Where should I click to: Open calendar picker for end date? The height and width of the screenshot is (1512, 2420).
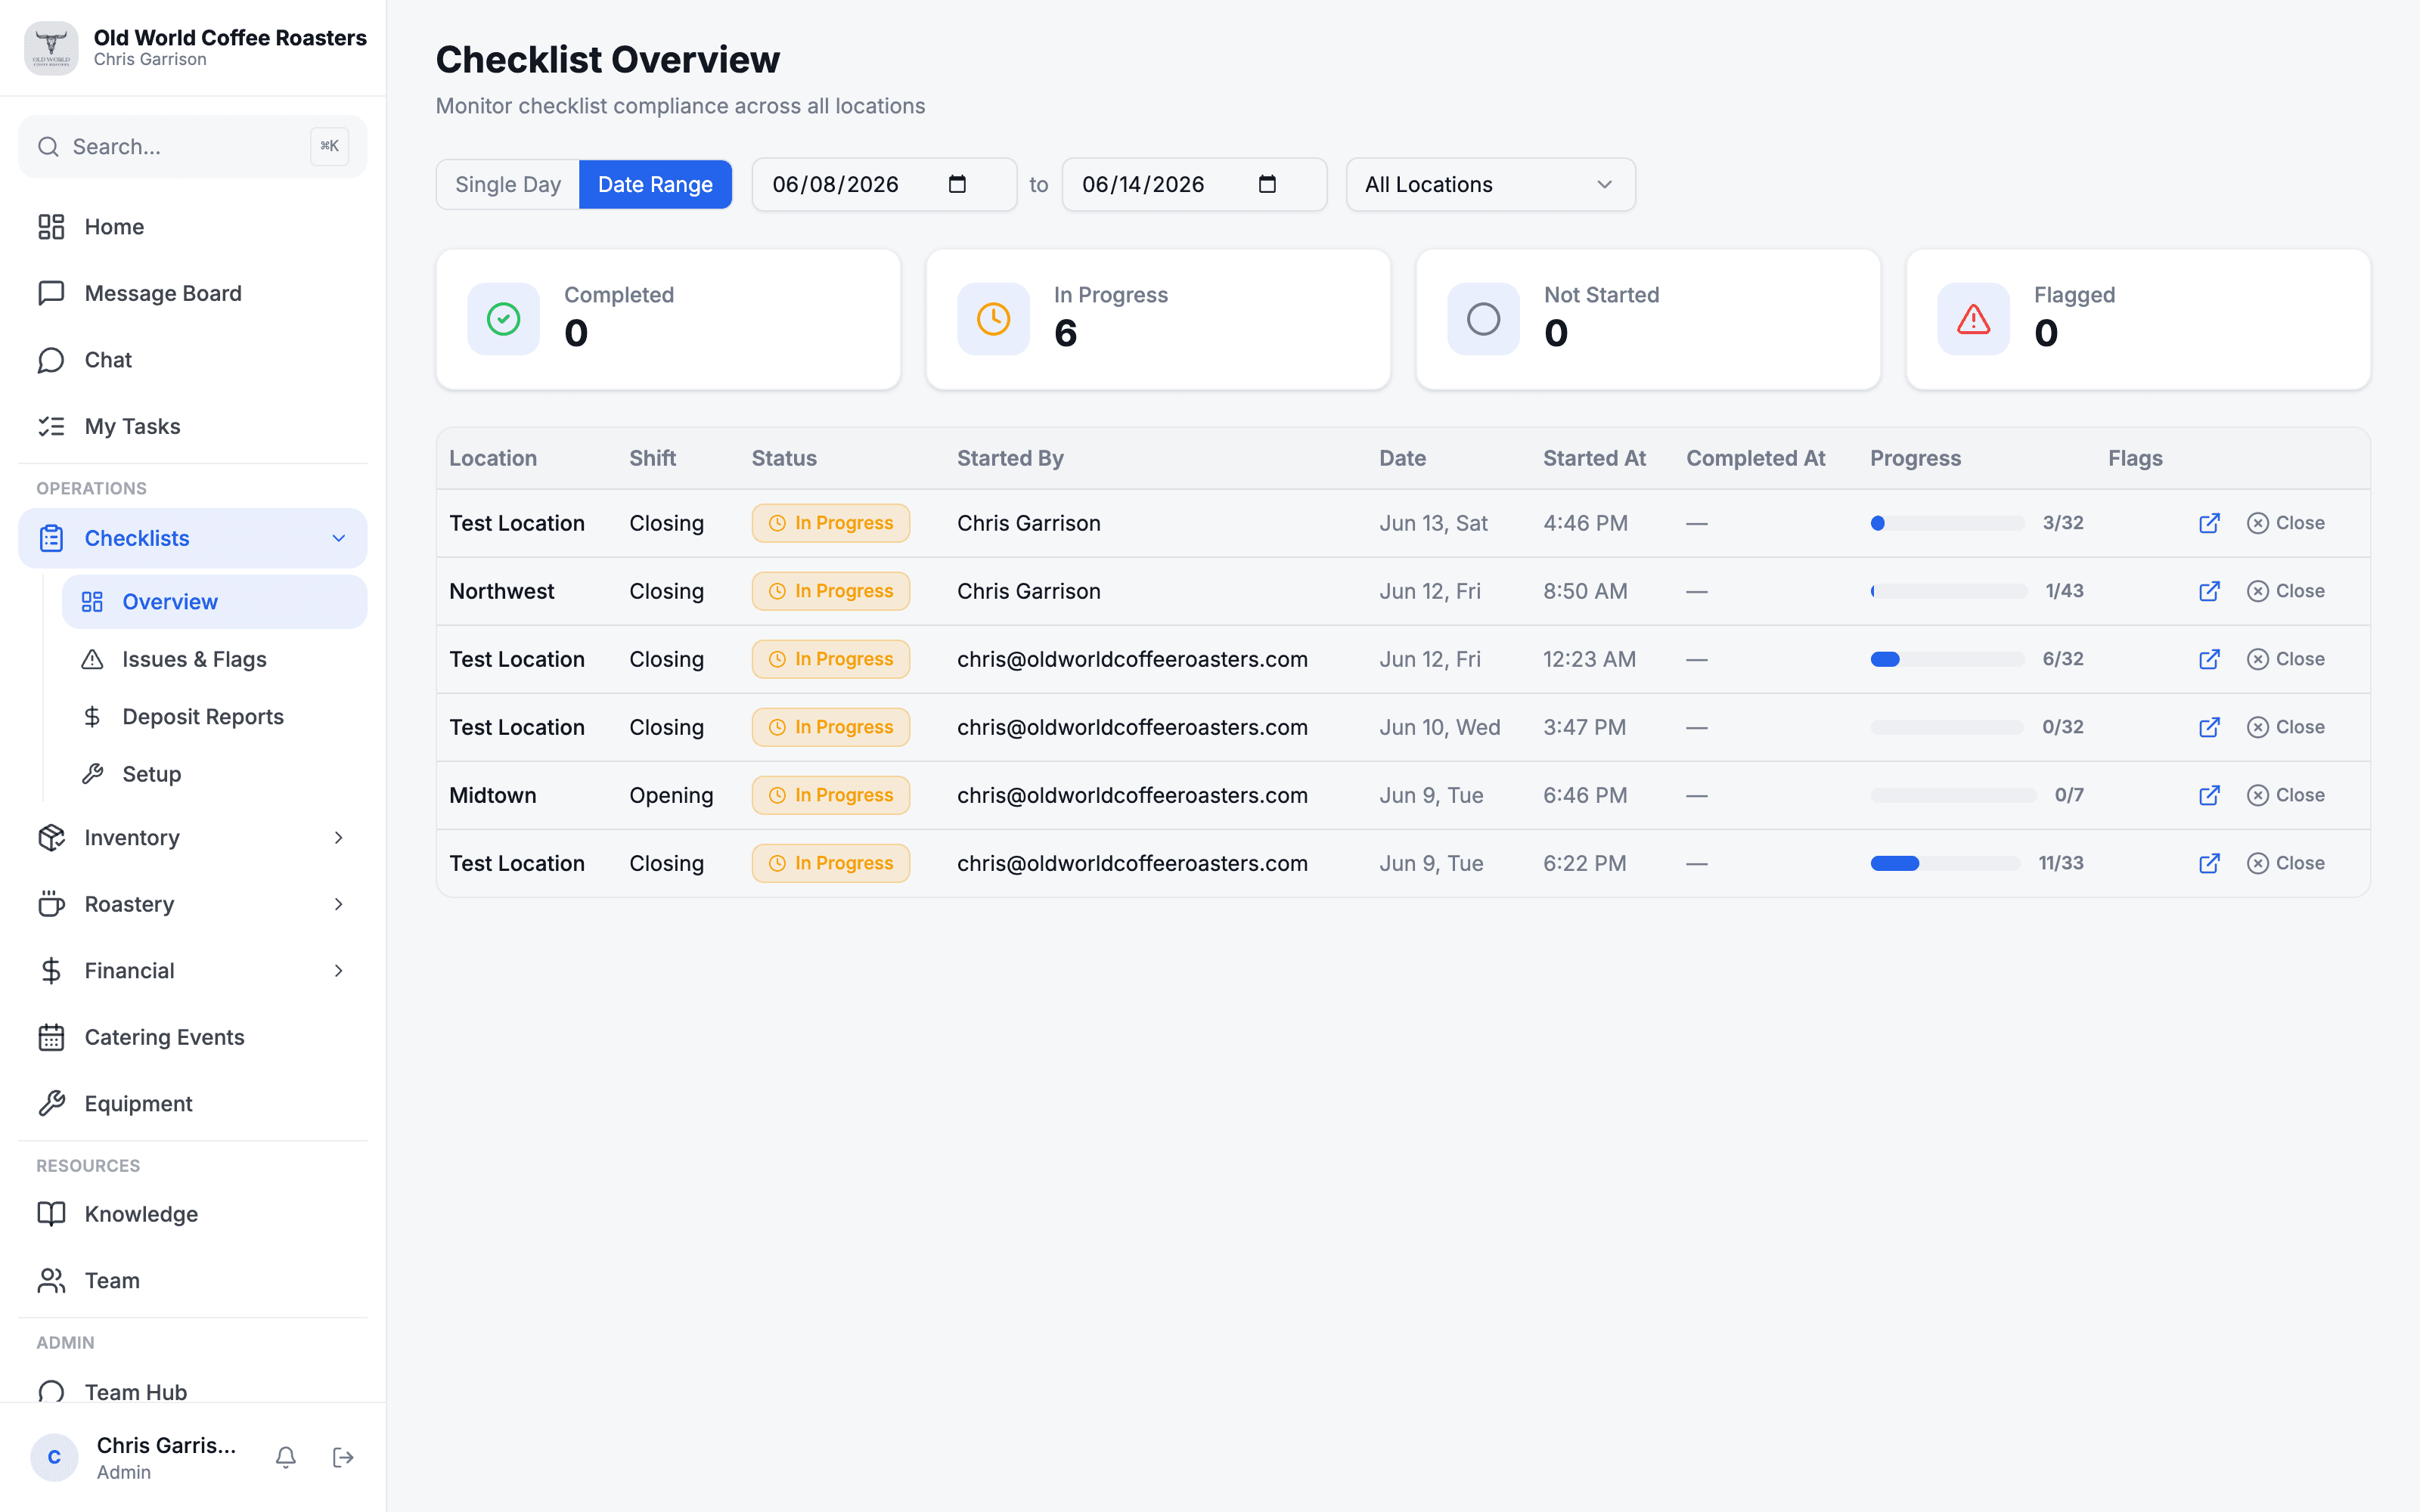[1267, 184]
